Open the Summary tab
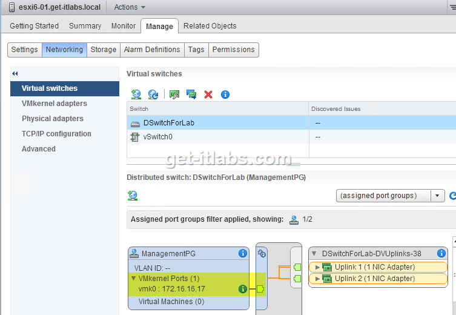The height and width of the screenshot is (315, 456). click(x=85, y=26)
